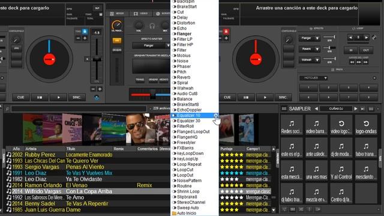384x216 pixels.
Task: Toggle the right deck red key lock
Action: [226, 32]
